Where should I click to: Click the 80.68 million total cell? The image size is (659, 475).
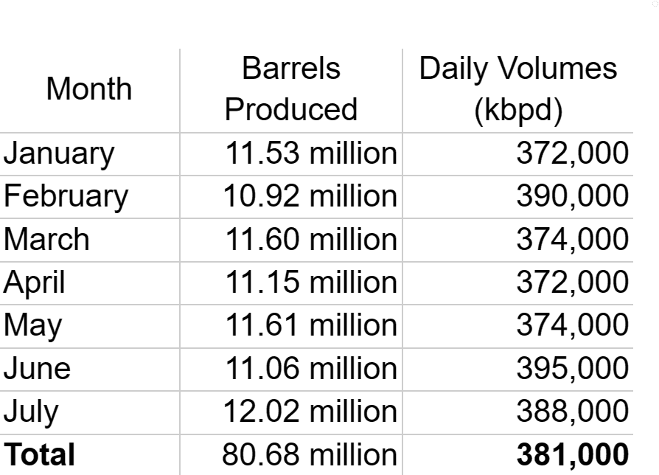pos(291,455)
